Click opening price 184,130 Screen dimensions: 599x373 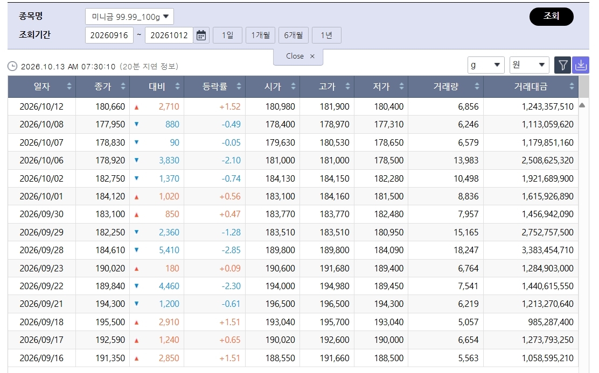point(281,178)
